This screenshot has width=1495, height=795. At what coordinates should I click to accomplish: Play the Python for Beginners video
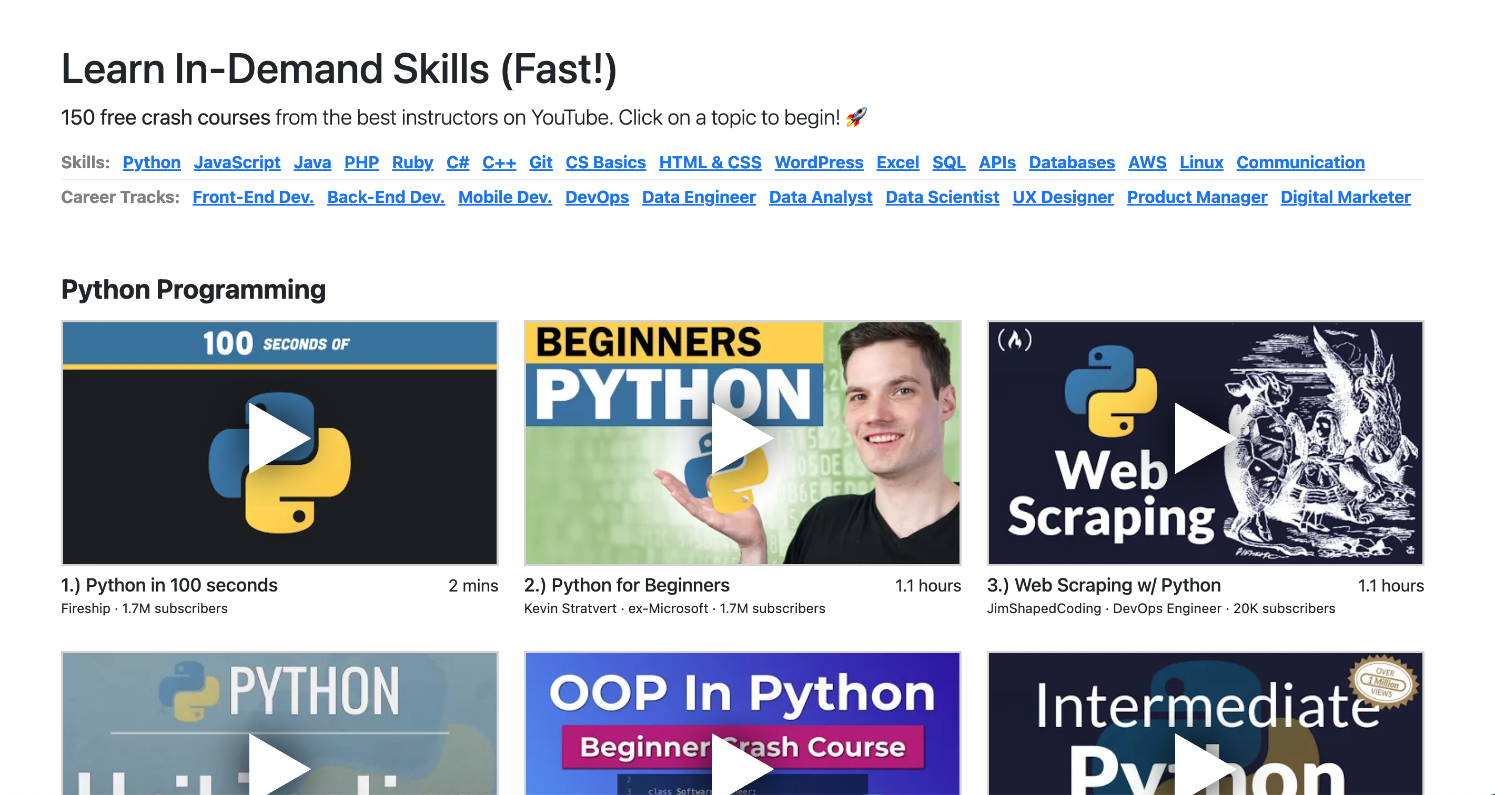point(742,442)
